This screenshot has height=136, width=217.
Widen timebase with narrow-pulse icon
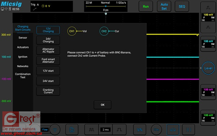(91, 130)
